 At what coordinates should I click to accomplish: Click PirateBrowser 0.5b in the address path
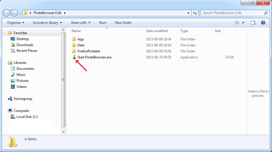(x=47, y=13)
